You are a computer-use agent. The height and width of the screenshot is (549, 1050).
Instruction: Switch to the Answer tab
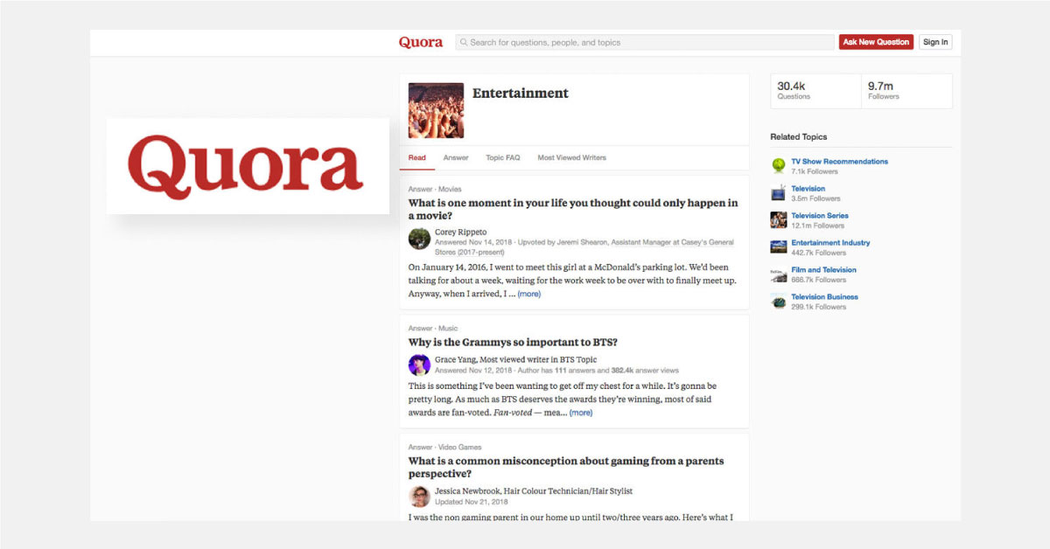456,158
